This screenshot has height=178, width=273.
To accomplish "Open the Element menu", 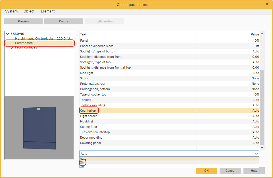I will point(48,11).
